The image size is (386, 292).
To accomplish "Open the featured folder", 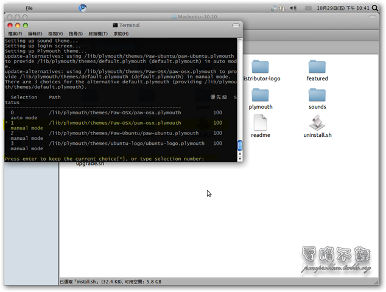I will [x=317, y=68].
